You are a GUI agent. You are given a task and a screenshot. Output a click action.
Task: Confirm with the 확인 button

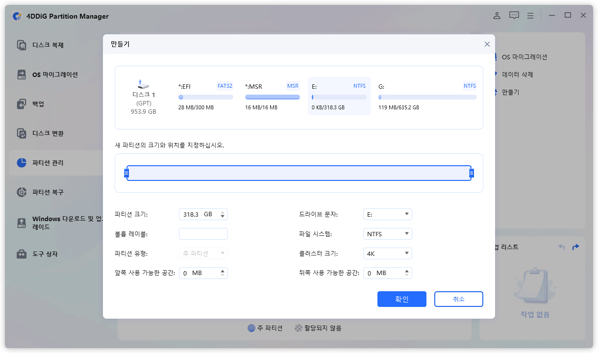pyautogui.click(x=401, y=299)
